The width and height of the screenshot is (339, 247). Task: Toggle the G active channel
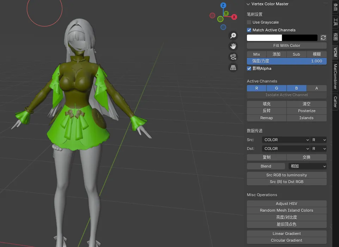(277, 88)
